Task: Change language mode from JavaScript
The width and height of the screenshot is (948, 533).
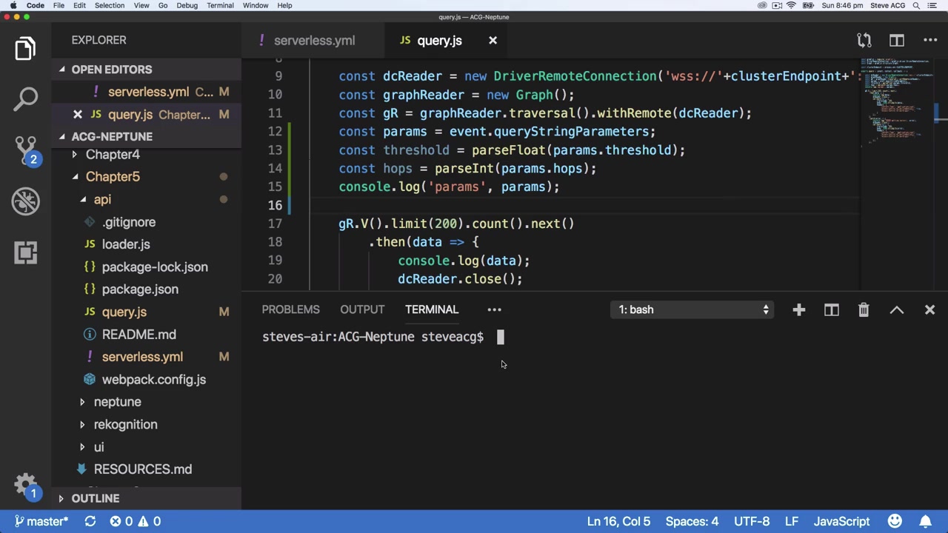Action: click(x=841, y=521)
